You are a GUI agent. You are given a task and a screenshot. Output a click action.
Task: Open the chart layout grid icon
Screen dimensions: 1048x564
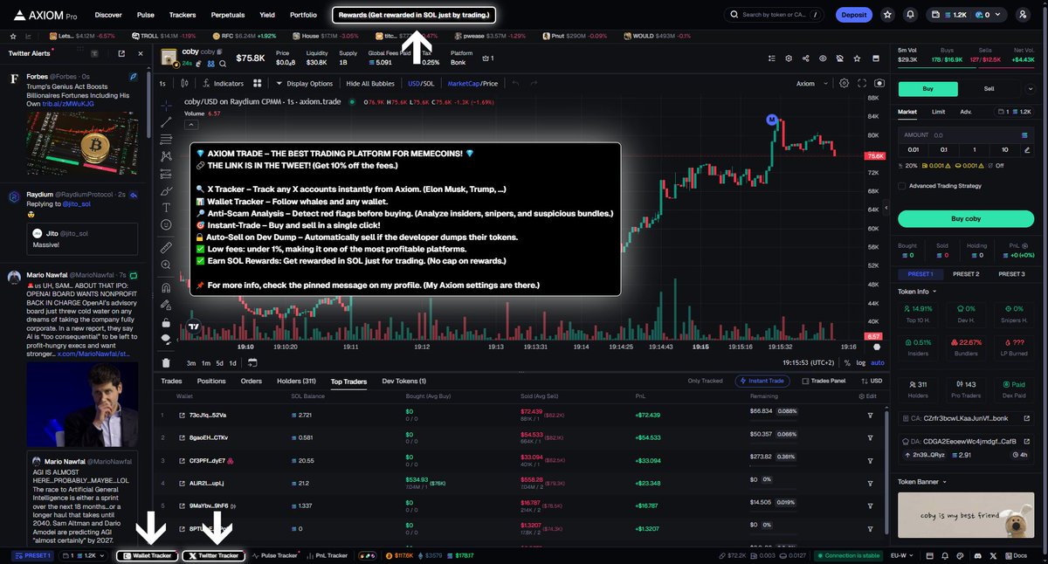tap(258, 83)
